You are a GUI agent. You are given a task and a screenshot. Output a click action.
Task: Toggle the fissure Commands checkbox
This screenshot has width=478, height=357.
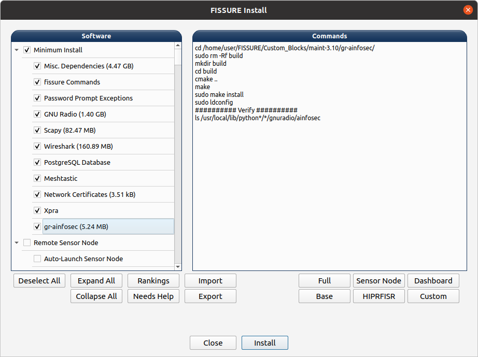(x=37, y=82)
